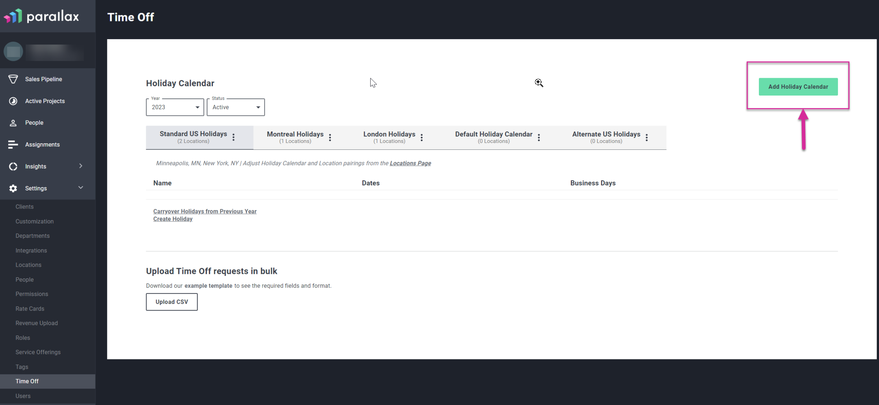Viewport: 879px width, 405px height.
Task: Open People under Settings submenu
Action: 25,280
